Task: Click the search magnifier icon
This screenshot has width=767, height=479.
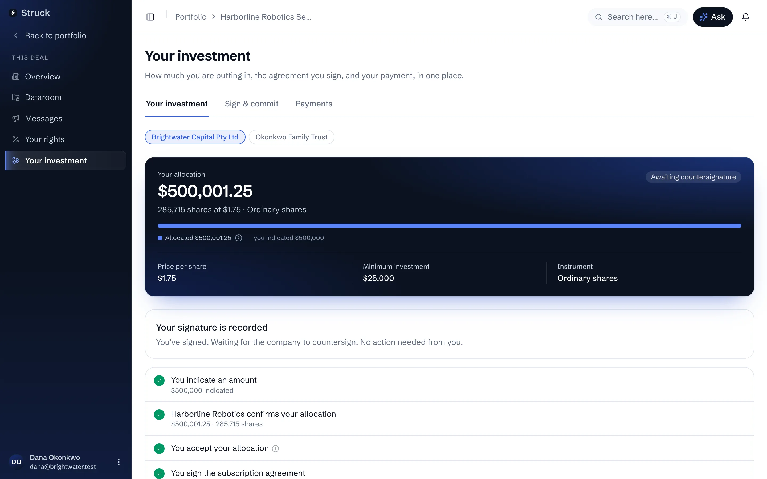Action: [x=598, y=17]
